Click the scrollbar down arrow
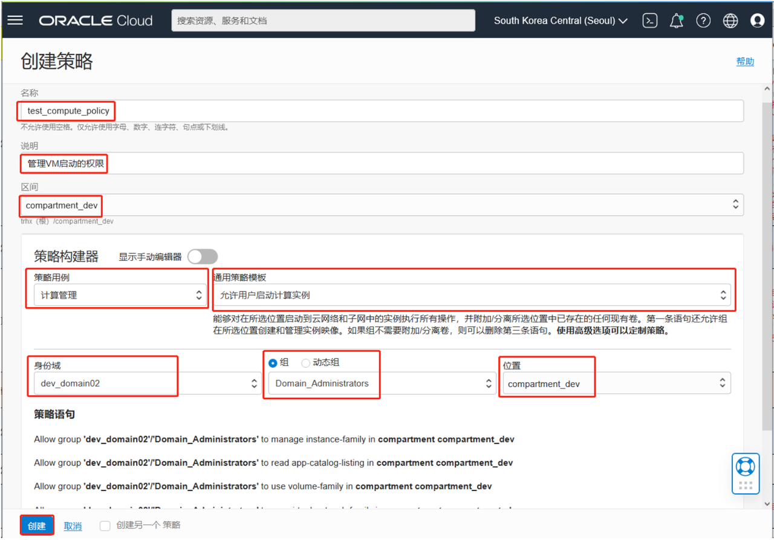Image resolution: width=774 pixels, height=540 pixels. pos(767,503)
